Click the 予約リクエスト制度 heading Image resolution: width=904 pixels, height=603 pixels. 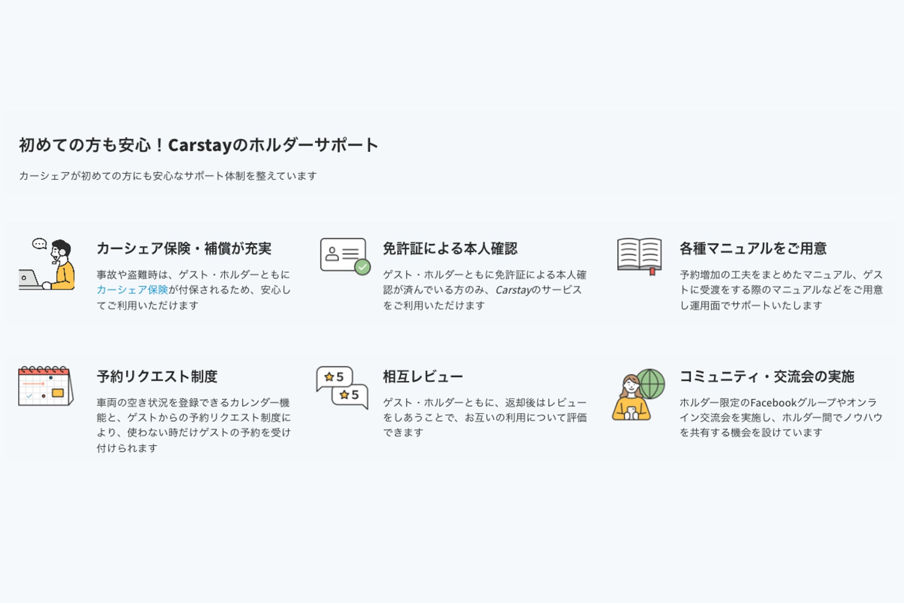(157, 376)
